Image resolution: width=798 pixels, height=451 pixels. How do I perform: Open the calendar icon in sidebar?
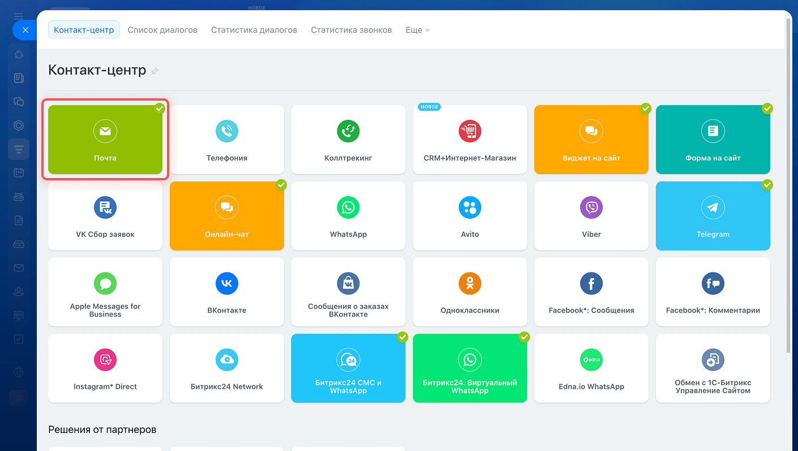tap(19, 173)
